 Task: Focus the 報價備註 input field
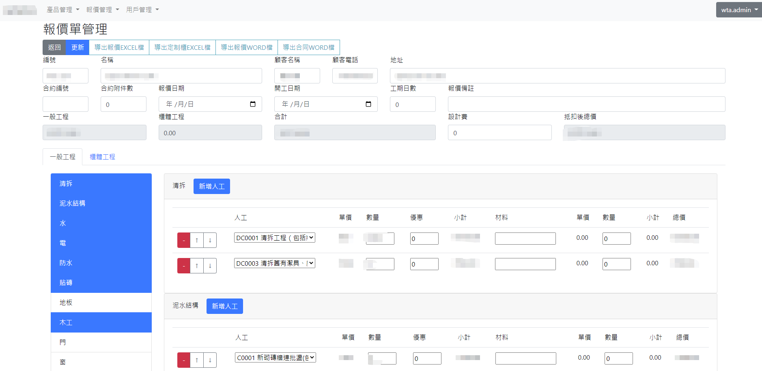(x=586, y=104)
